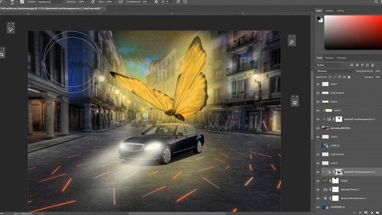Add a layer mask icon at panel bottom
Viewport: 382px width, 215px height.
(366, 213)
